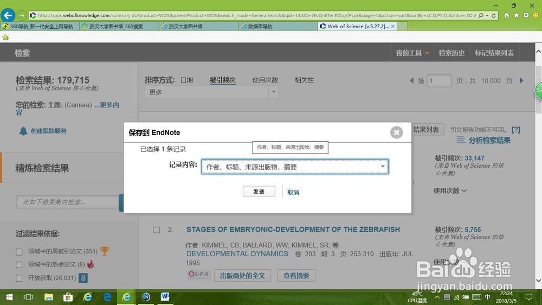Click the browser URL address field
The height and width of the screenshot is (305, 542).
coord(256,16)
